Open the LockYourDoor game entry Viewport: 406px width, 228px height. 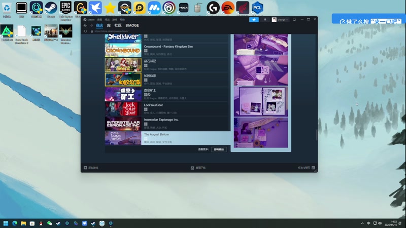[167, 109]
